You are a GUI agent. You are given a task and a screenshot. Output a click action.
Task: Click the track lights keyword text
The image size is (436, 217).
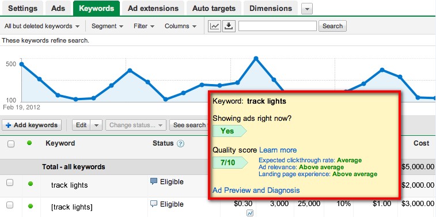pyautogui.click(x=70, y=185)
